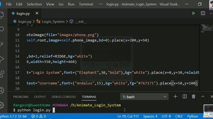Open Manage gear settings menu

click(2, 105)
